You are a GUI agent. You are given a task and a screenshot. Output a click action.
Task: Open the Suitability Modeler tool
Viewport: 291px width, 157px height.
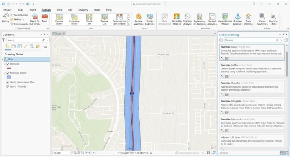(177, 19)
